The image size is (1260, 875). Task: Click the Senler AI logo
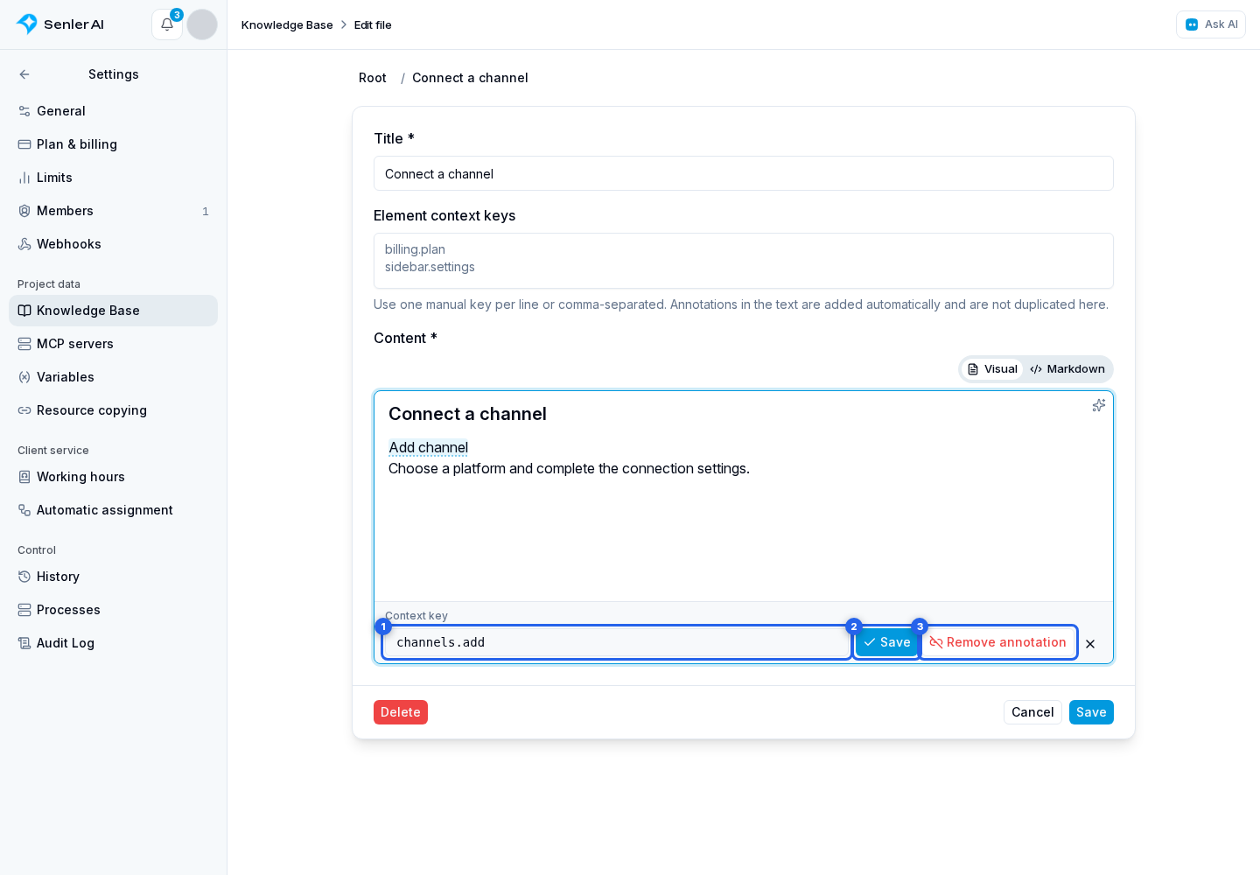[60, 24]
